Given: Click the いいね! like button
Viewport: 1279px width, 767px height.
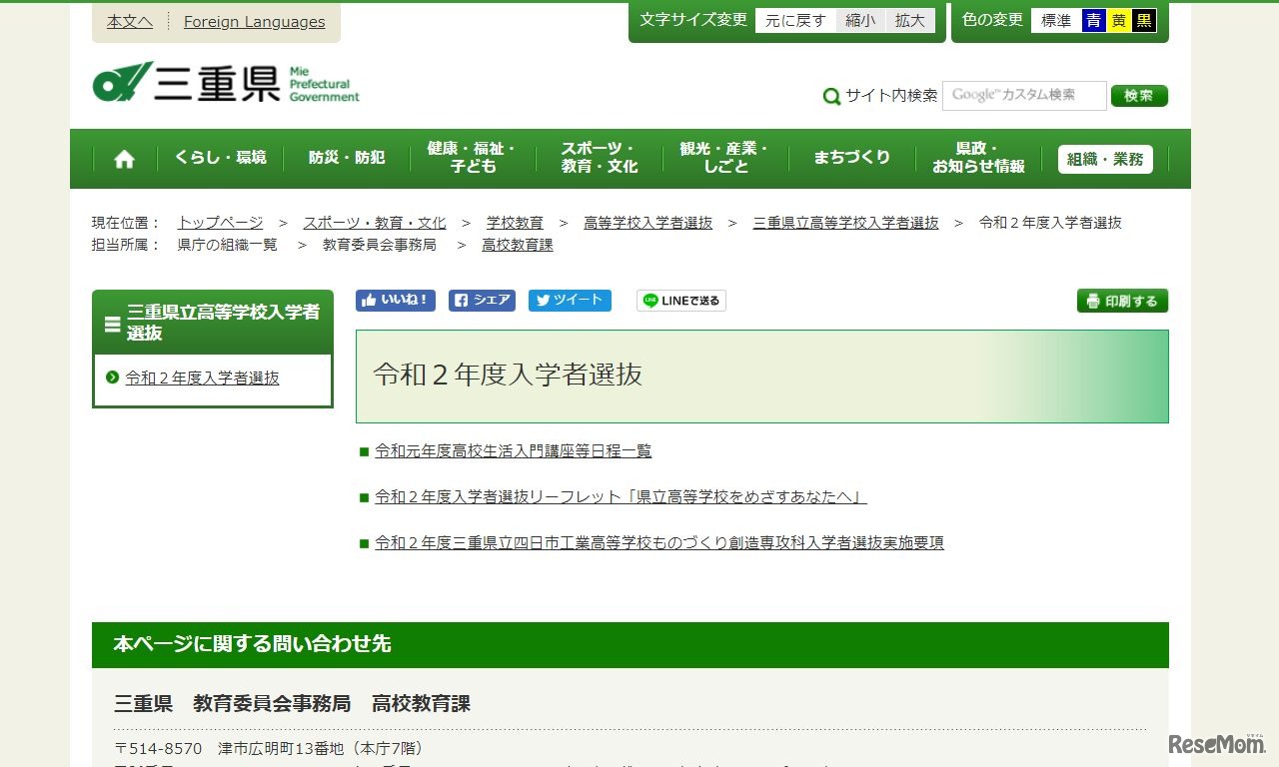Looking at the screenshot, I should 395,299.
